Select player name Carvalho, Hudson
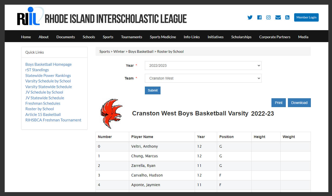 pyautogui.click(x=147, y=175)
